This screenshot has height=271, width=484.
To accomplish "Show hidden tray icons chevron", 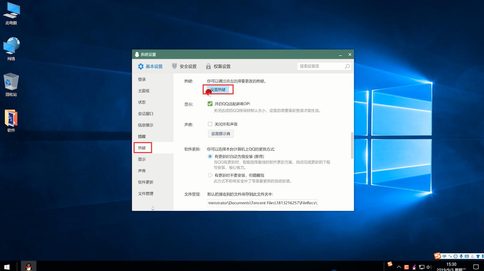I will coord(399,267).
